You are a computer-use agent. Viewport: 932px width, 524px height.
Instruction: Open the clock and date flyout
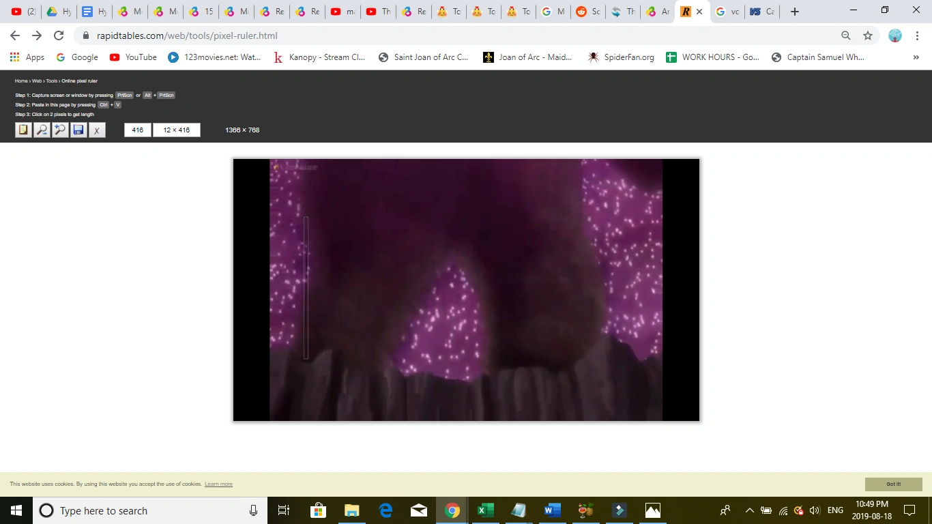[871, 510]
